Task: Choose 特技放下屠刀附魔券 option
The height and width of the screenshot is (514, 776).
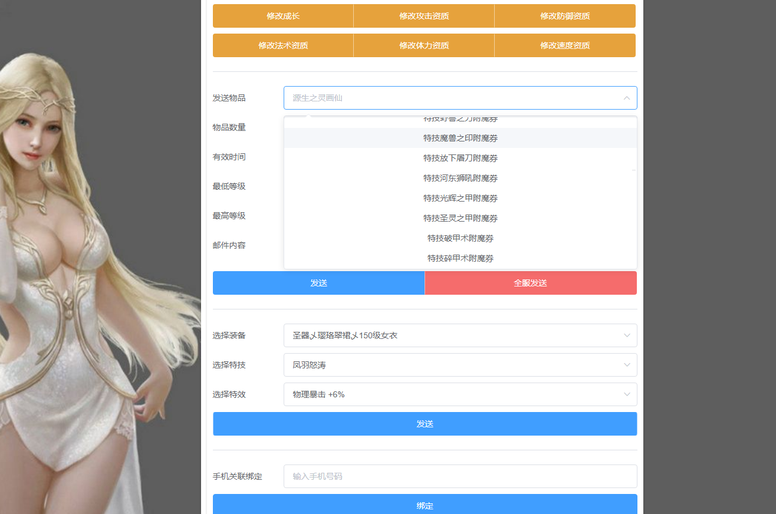Action: click(460, 158)
